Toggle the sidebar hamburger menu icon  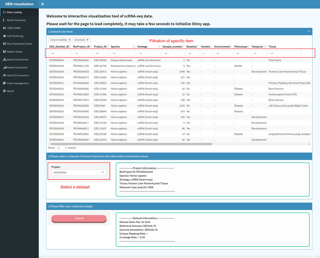(x=43, y=4)
